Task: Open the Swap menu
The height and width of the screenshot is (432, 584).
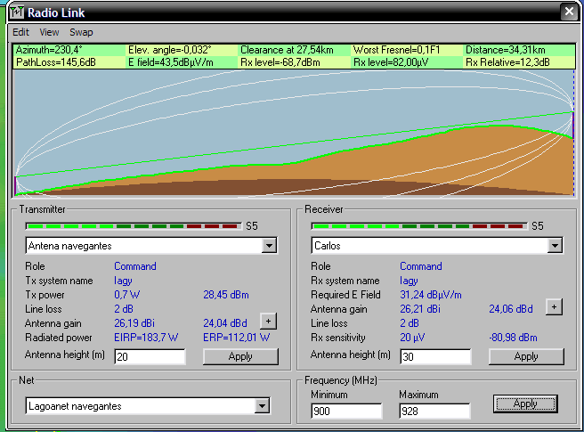Action: [x=81, y=32]
